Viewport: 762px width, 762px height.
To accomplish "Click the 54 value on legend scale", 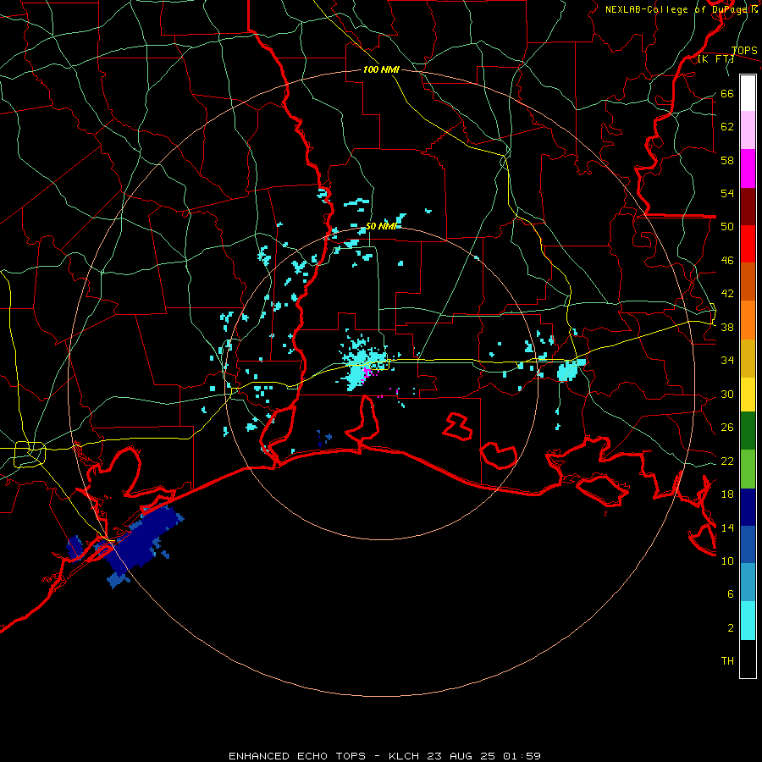I will 727,193.
